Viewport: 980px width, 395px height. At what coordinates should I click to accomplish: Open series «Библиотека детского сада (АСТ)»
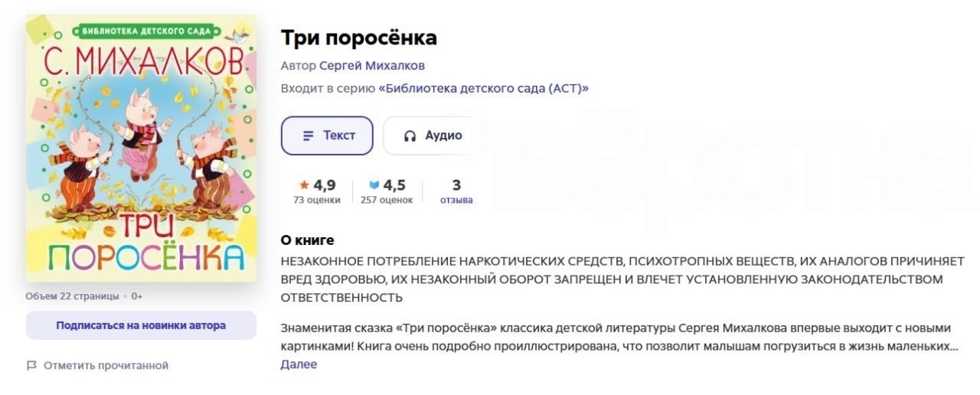484,88
